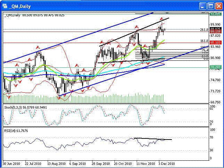The image size is (224, 168).
Task: Click the RSI 30 level axis label
Action: (x=211, y=150)
